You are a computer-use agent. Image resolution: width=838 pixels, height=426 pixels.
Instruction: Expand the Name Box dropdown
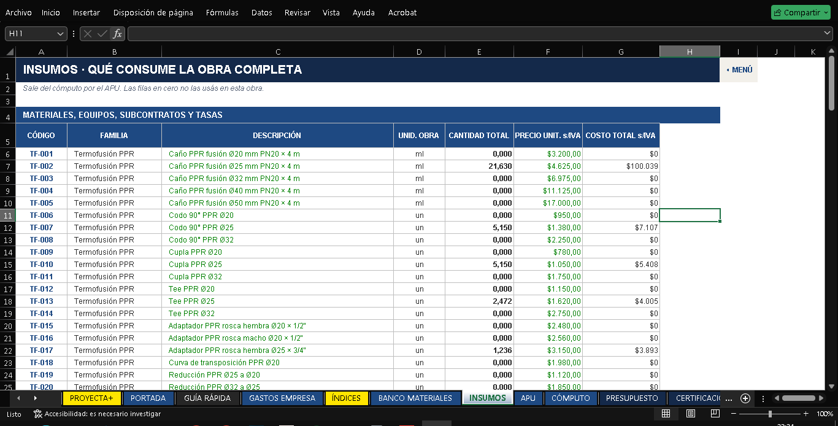60,34
